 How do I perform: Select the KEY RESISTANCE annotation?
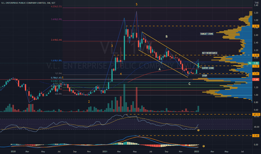pos(209,53)
